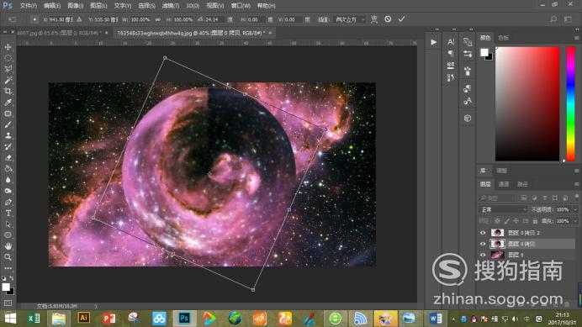Toggle layer filter on/off switch

click(576, 197)
